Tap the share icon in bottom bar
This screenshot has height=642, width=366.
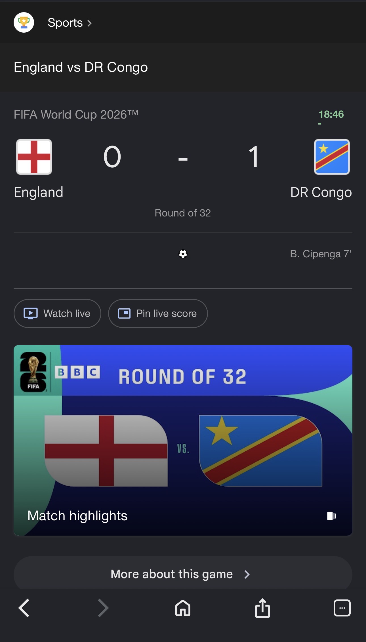point(262,608)
